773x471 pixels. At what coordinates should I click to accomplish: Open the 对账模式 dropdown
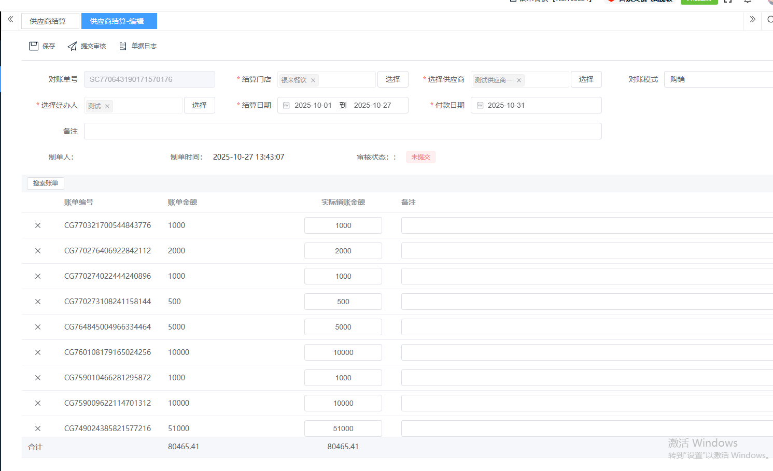pos(718,79)
